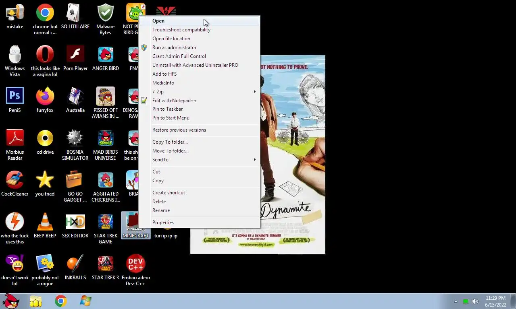Viewport: 516px width, 309px height.
Task: Choose Edit with Notepad++
Action: click(x=199, y=101)
